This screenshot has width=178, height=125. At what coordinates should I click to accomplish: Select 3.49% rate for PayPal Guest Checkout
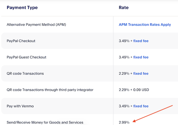(x=124, y=57)
